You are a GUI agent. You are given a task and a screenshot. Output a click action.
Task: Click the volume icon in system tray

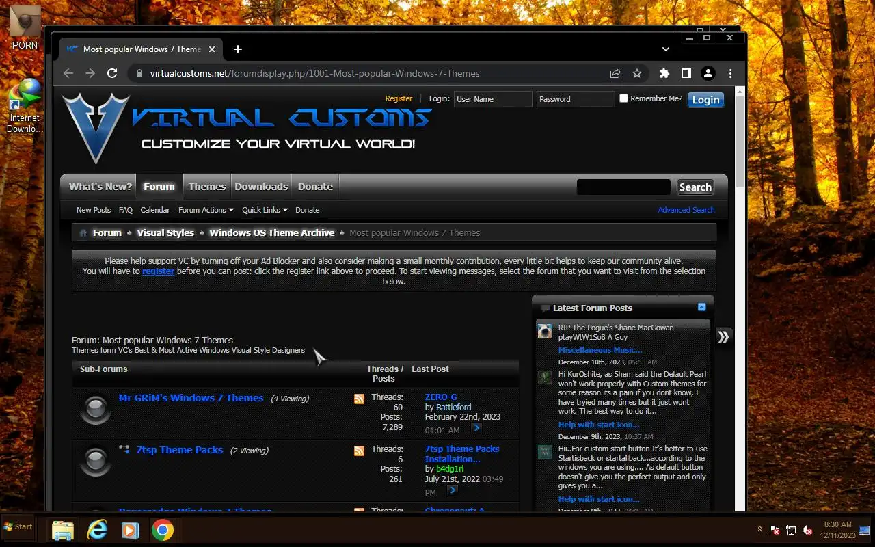pos(807,530)
